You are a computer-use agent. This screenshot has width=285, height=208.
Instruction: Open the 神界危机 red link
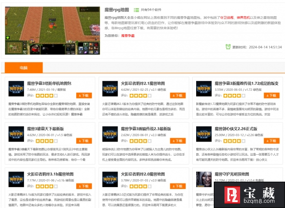coord(244,18)
